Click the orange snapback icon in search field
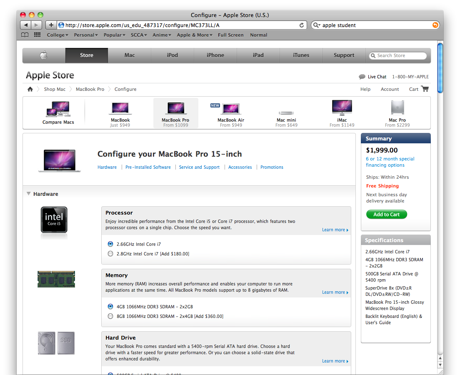Screen dimensions: 460x375 [435, 25]
